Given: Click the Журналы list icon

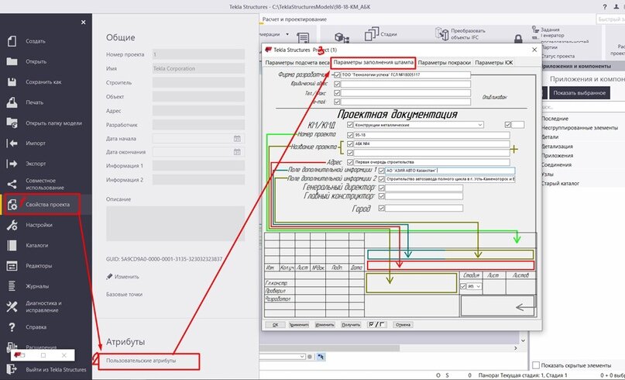Looking at the screenshot, I should click(x=12, y=286).
